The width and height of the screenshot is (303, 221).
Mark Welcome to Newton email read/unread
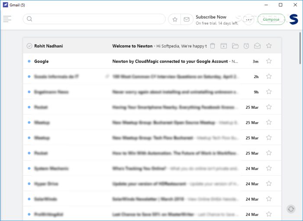257,46
